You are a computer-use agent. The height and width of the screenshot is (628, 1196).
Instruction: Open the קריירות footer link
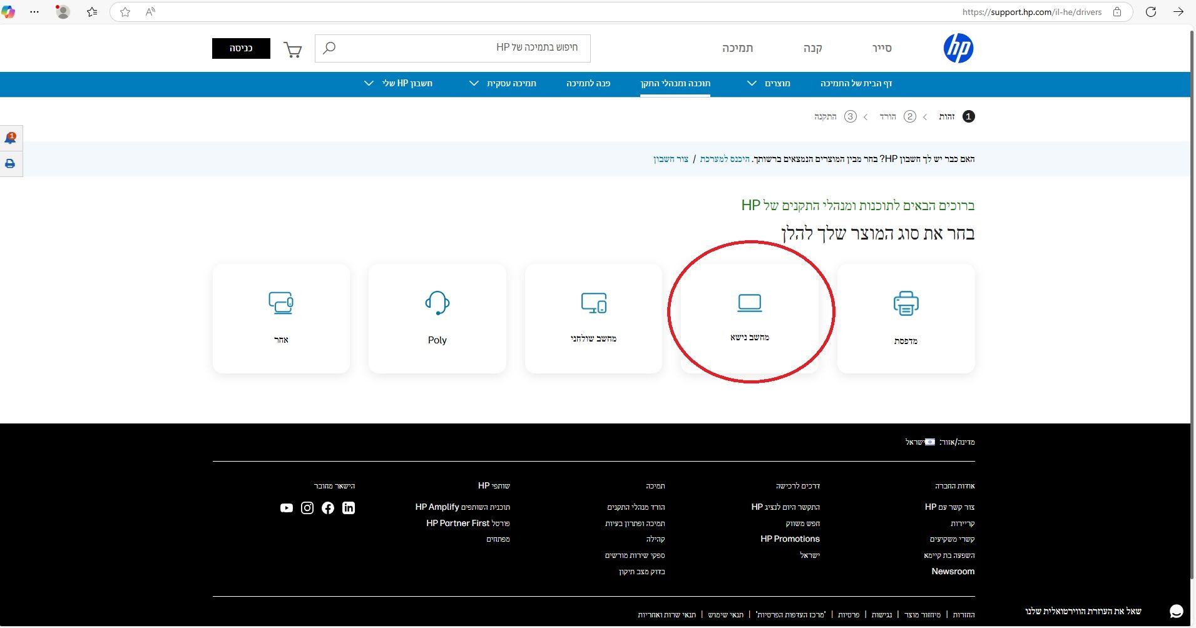963,524
